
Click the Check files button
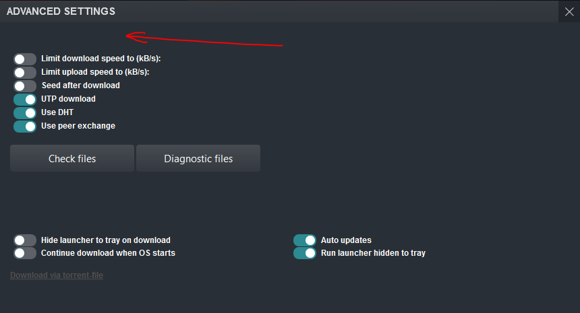point(72,158)
